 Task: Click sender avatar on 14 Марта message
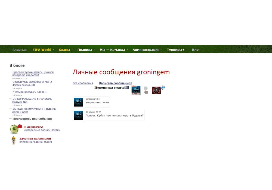(78, 115)
